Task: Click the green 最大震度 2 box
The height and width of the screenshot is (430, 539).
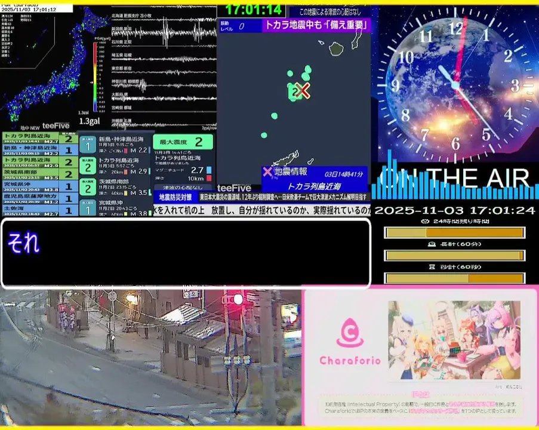Action: (183, 142)
